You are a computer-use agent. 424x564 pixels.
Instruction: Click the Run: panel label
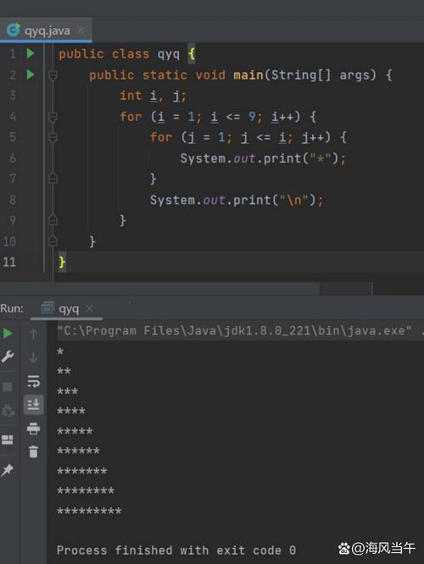click(x=12, y=308)
